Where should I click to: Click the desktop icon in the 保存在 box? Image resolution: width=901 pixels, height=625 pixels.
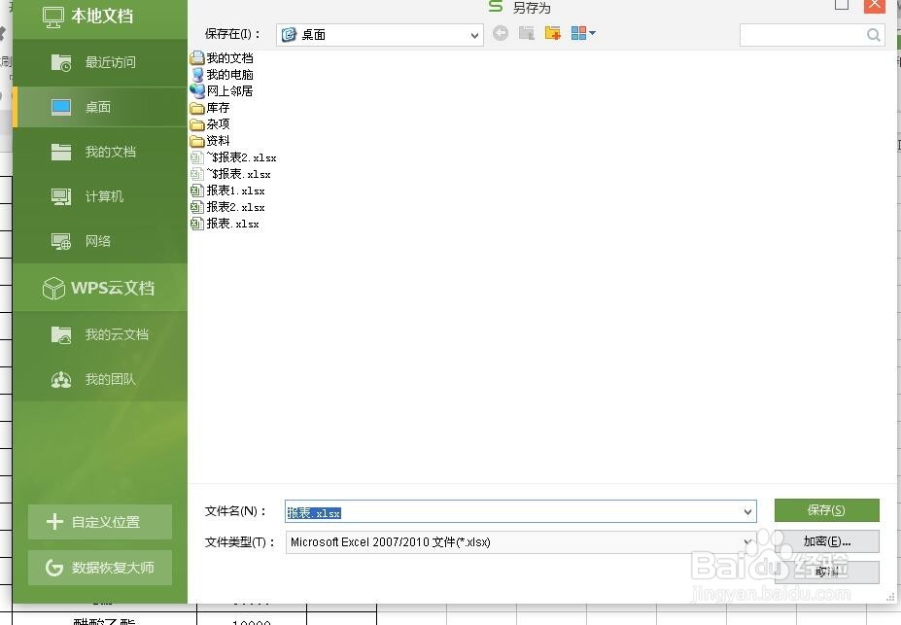(289, 35)
